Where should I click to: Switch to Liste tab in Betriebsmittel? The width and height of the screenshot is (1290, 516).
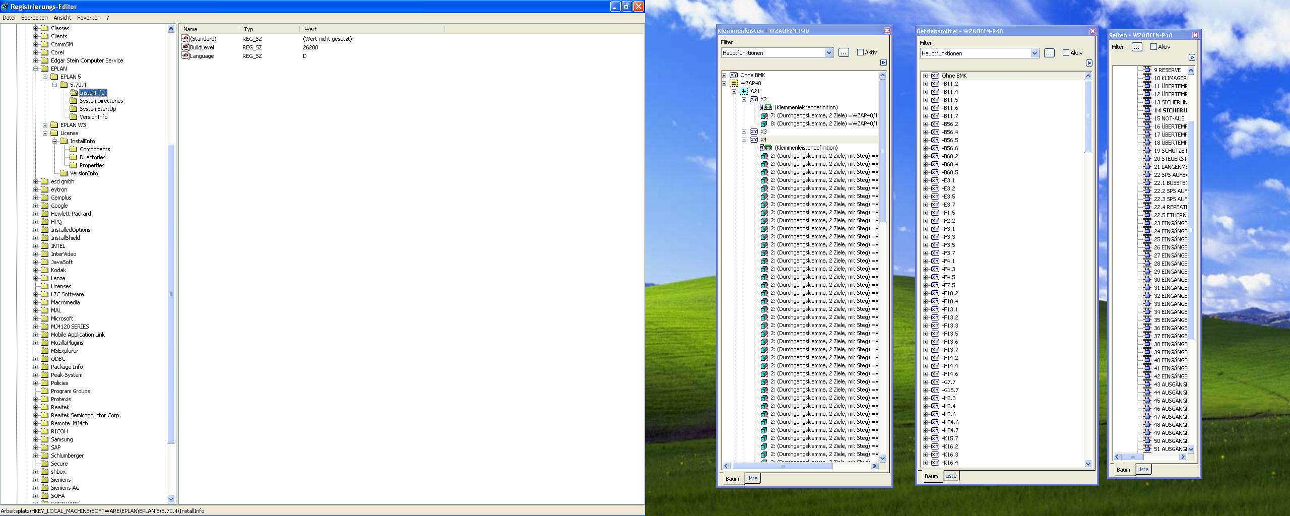pyautogui.click(x=951, y=476)
